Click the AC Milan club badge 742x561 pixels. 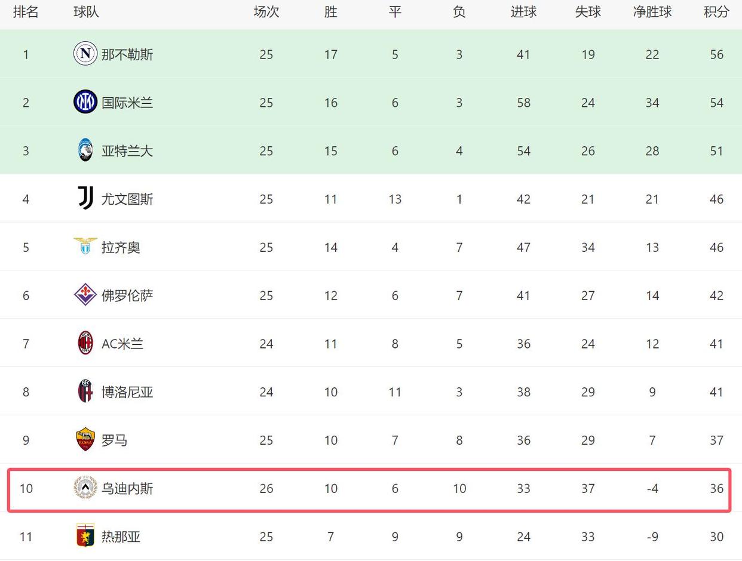[85, 343]
